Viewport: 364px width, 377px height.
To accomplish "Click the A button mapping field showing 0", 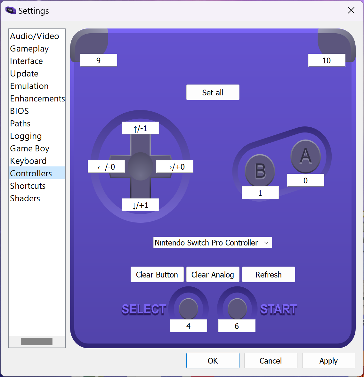I will (x=305, y=180).
